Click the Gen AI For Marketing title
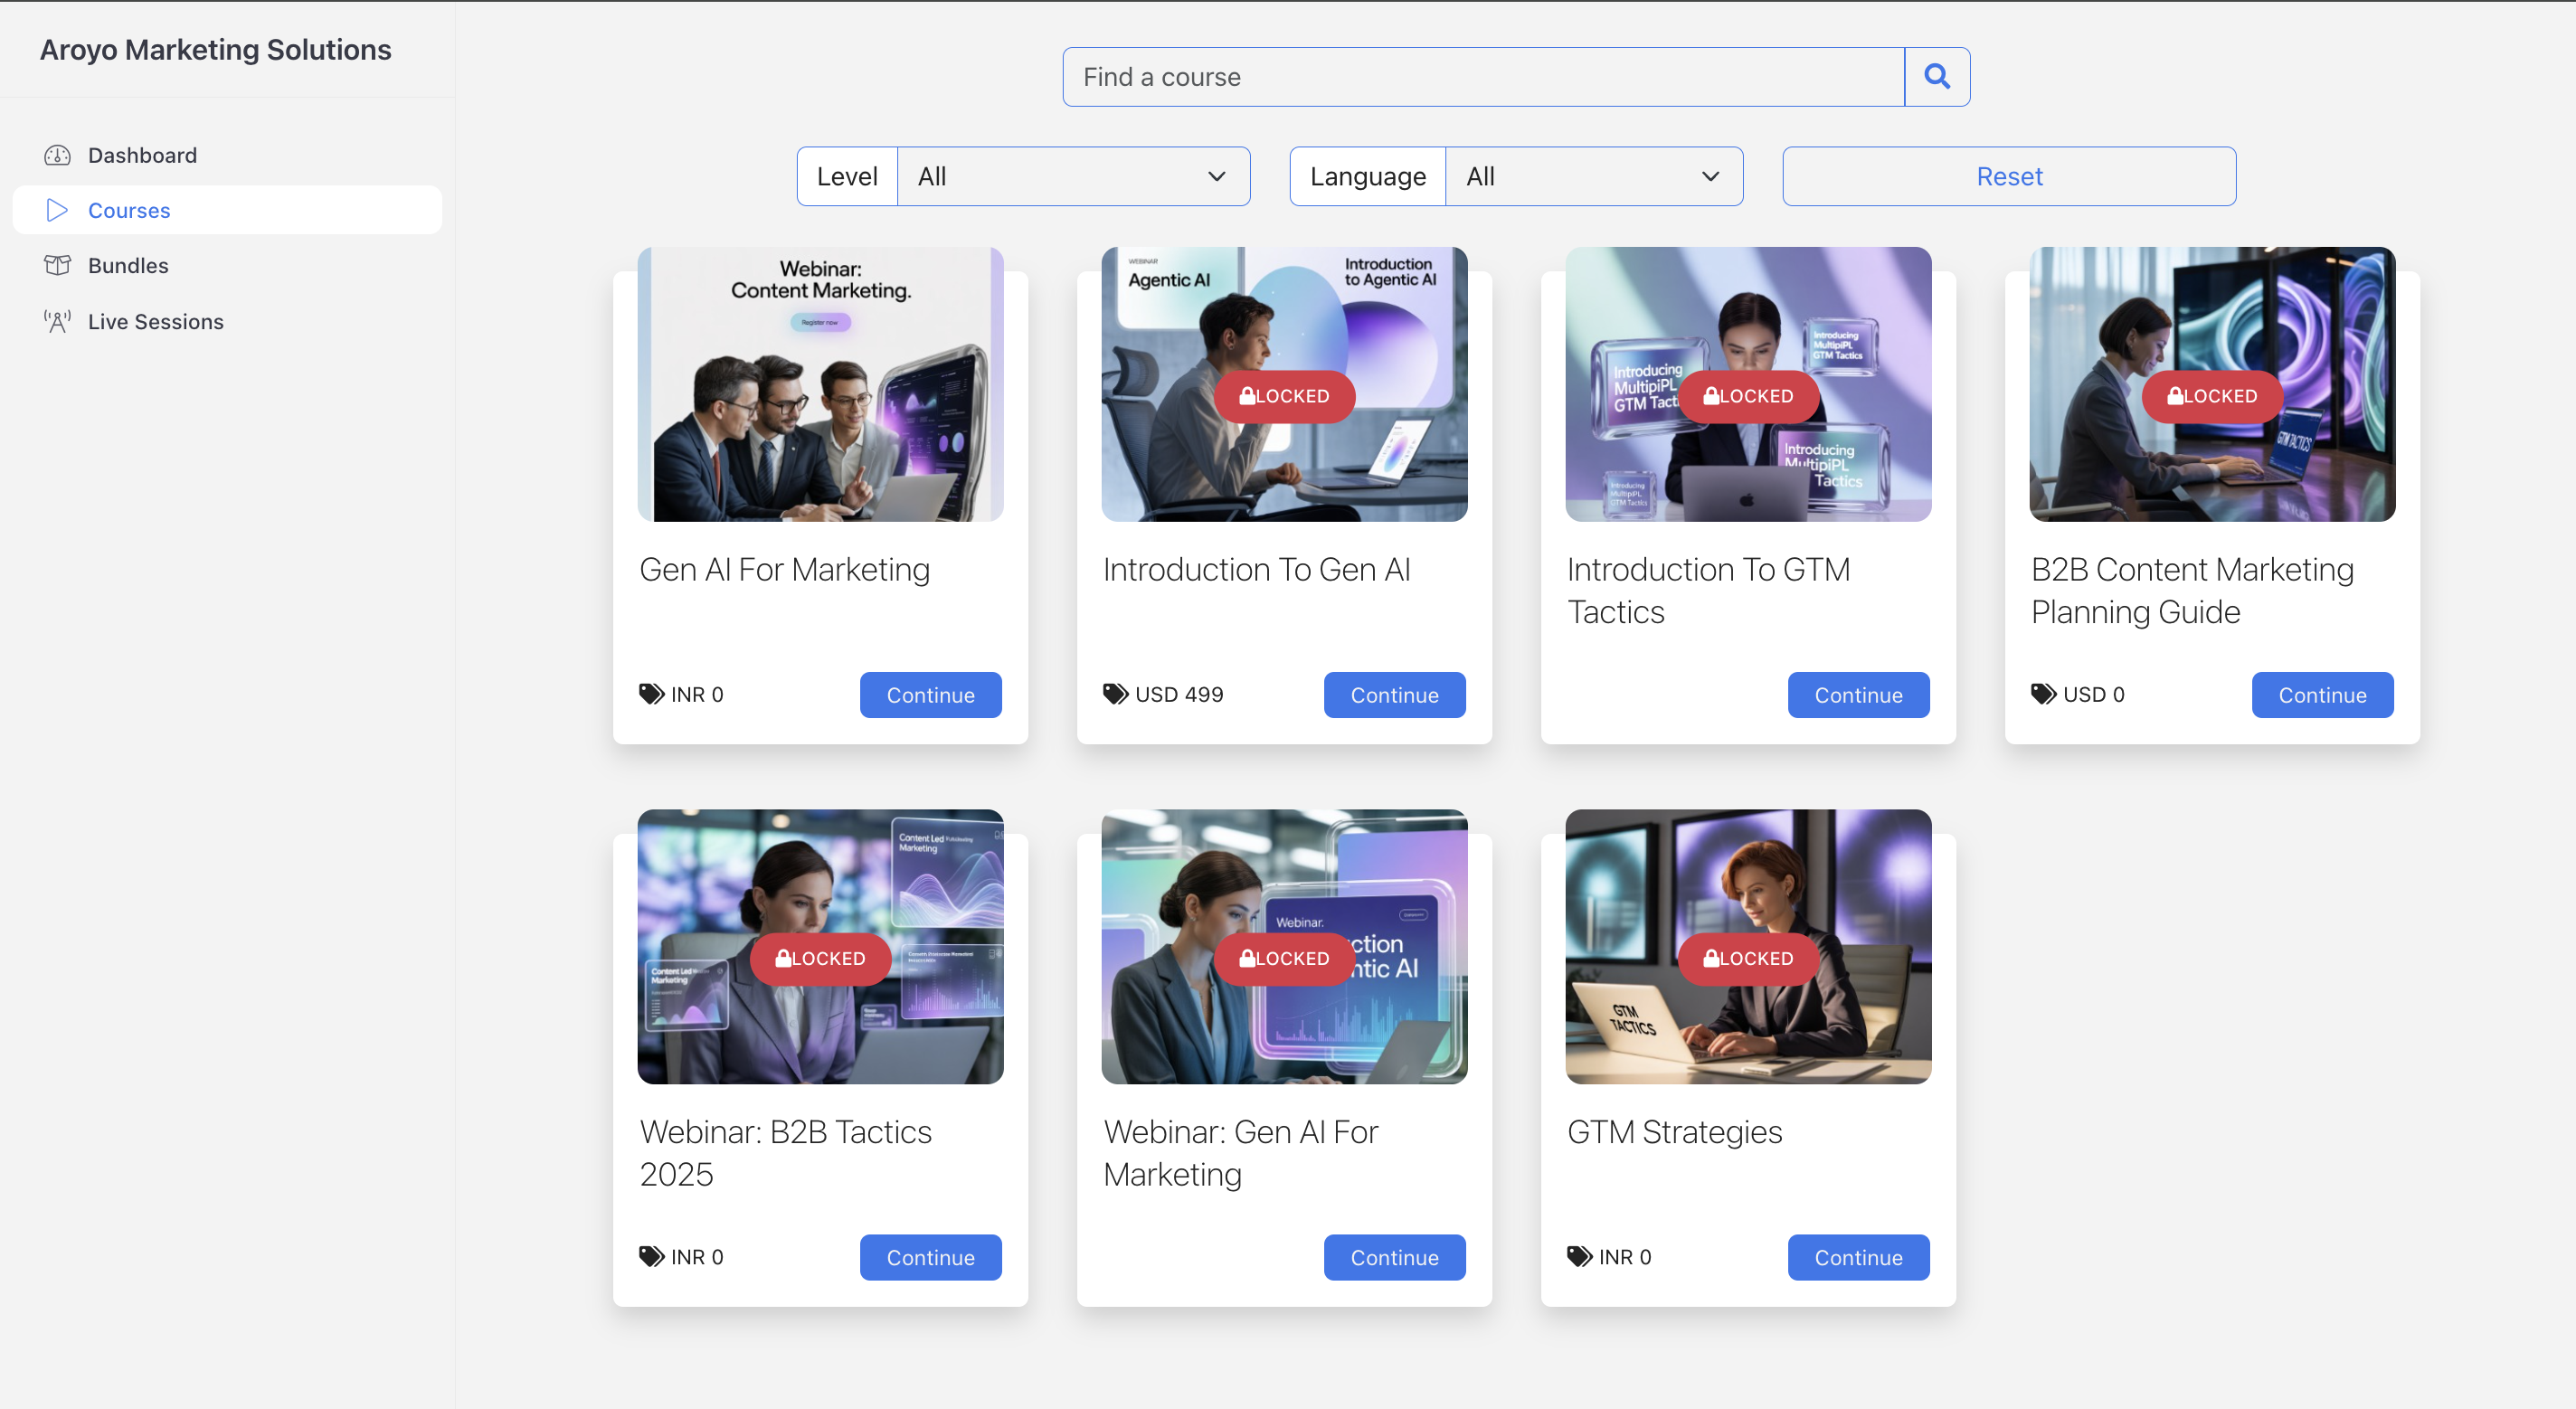The height and width of the screenshot is (1409, 2576). 784,570
